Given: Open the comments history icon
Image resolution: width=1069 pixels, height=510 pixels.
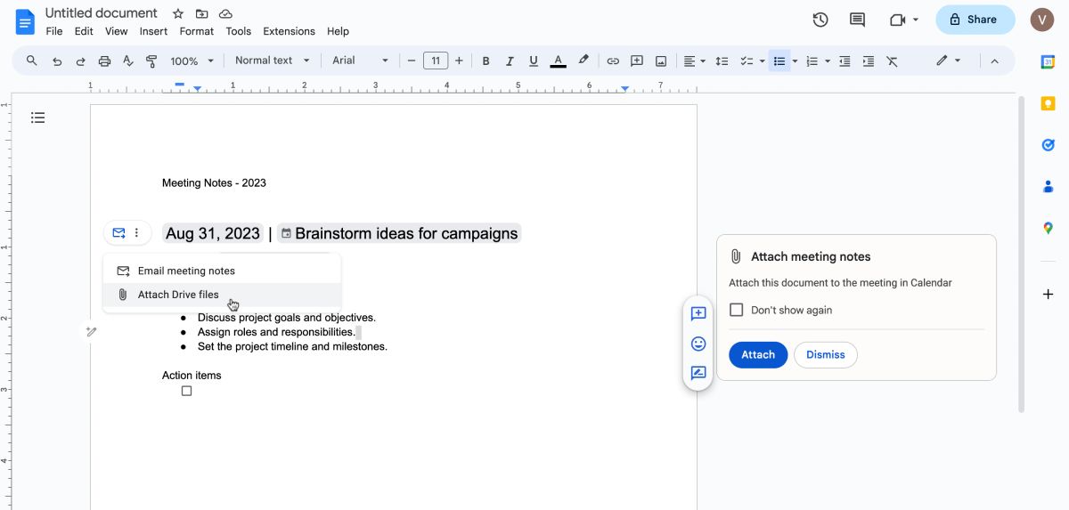Looking at the screenshot, I should (857, 20).
